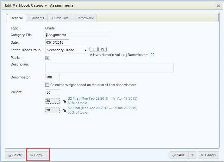The image size is (224, 162).
Task: Click the I button next to Letter Grade Group
Action: (94, 49)
